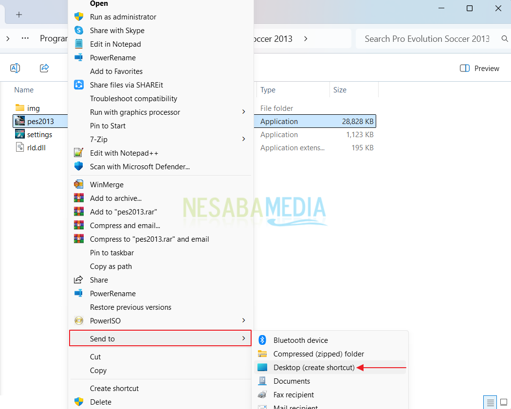The width and height of the screenshot is (511, 409).
Task: Select the img folder name
Action: tap(34, 108)
